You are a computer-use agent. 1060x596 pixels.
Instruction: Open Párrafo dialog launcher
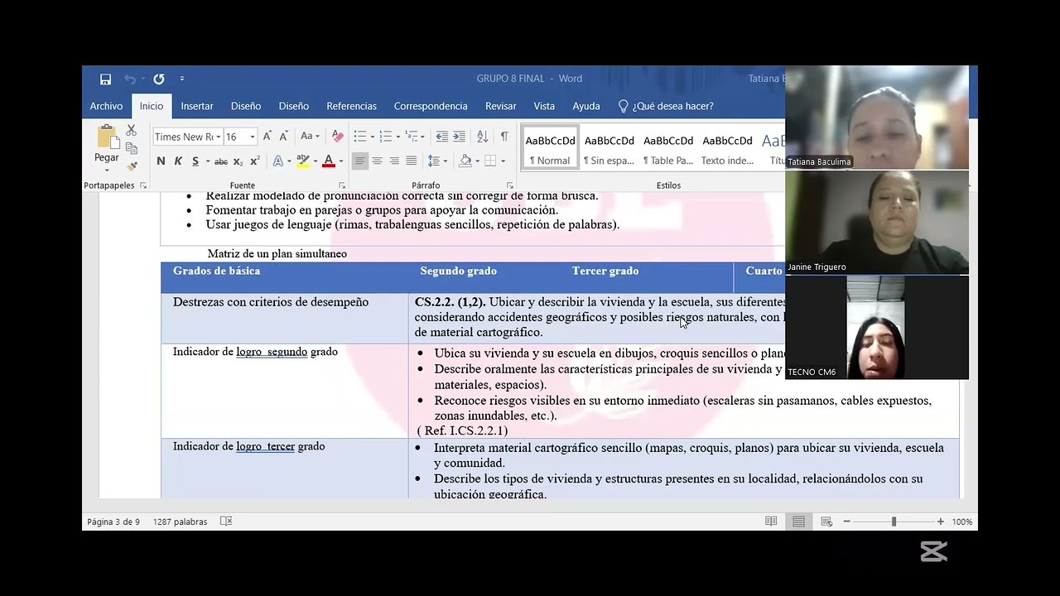coord(509,185)
